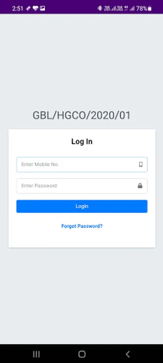Tap the 2:51 clock in status bar

click(18, 8)
